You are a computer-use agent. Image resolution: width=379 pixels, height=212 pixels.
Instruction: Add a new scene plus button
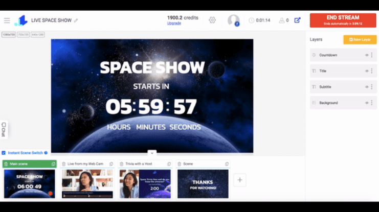[240, 180]
